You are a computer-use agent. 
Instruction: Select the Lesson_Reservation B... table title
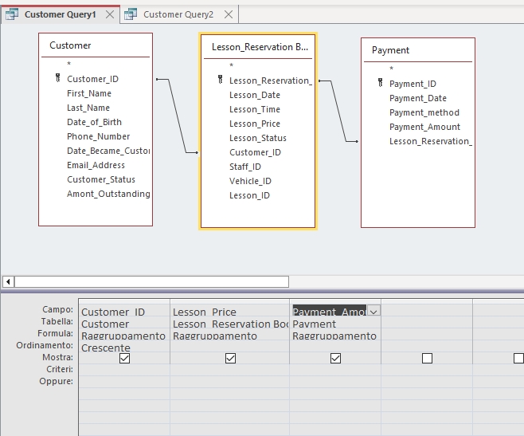(258, 47)
